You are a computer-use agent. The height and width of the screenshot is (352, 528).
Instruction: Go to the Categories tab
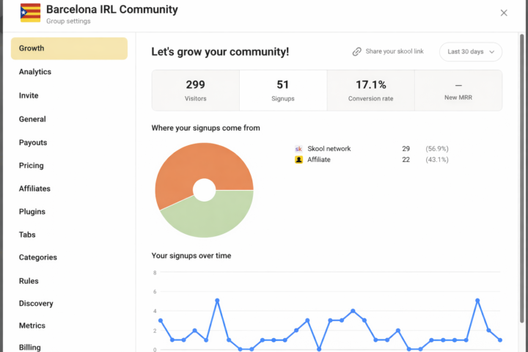pos(38,257)
